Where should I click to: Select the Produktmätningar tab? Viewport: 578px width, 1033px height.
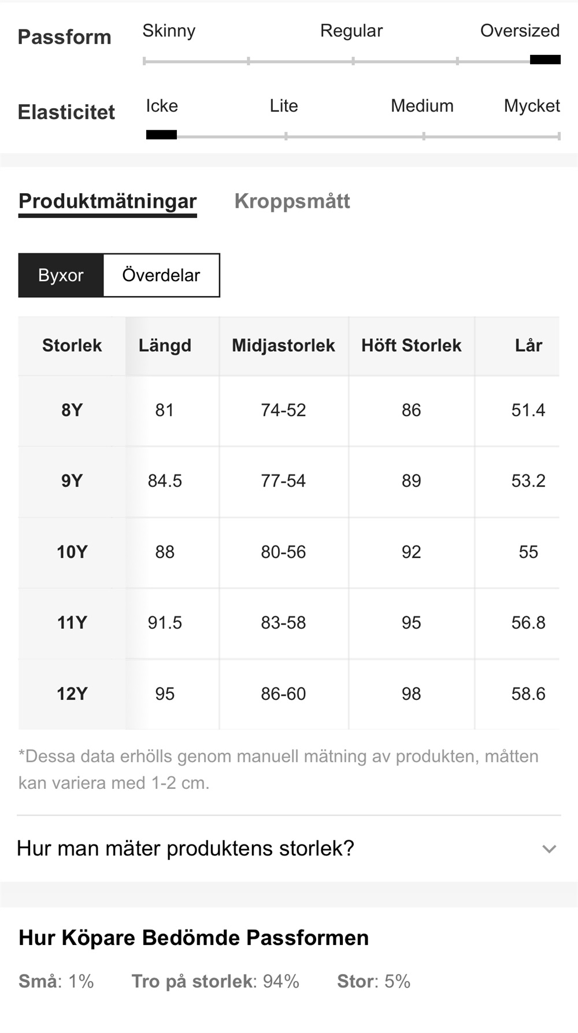pos(108,201)
